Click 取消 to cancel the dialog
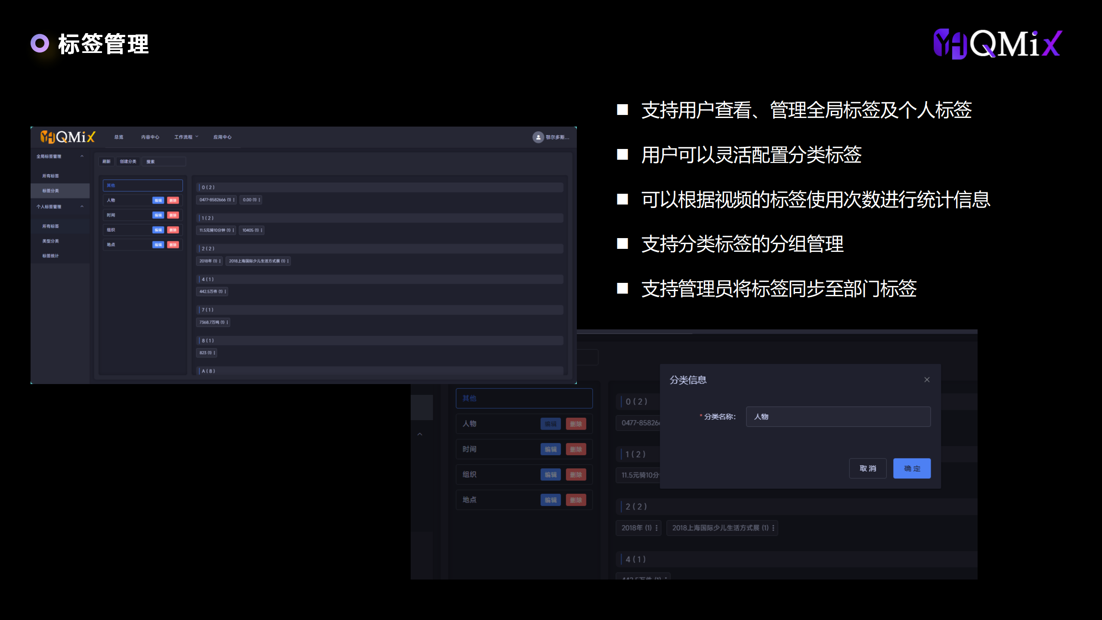 click(x=867, y=468)
